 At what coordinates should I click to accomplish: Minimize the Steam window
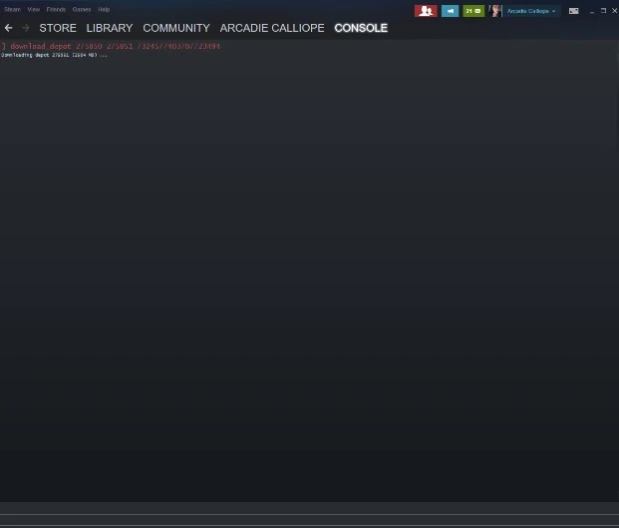coord(592,11)
